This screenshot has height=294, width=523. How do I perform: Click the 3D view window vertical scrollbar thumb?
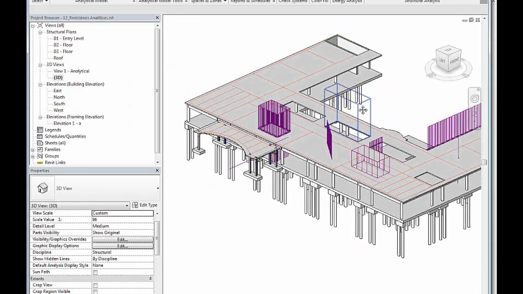pyautogui.click(x=484, y=162)
